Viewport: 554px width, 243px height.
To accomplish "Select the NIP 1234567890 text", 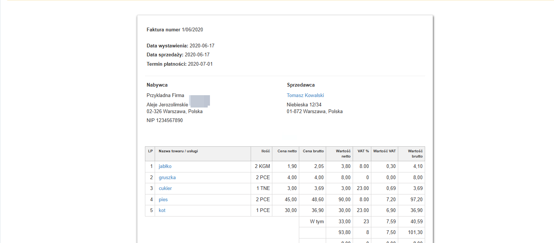I will (165, 121).
